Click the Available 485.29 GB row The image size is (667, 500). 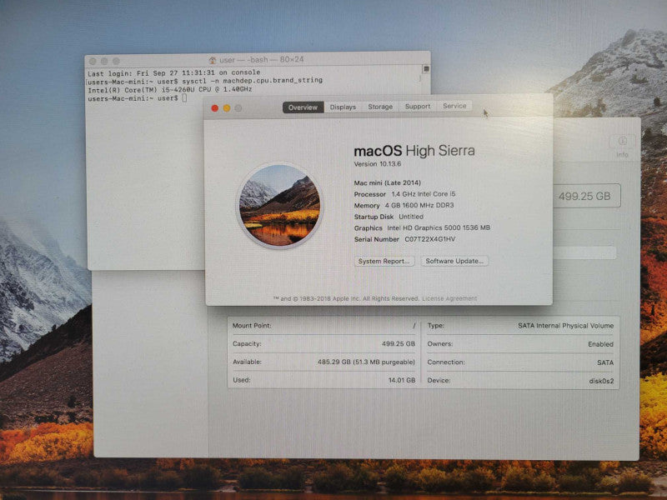pos(323,362)
